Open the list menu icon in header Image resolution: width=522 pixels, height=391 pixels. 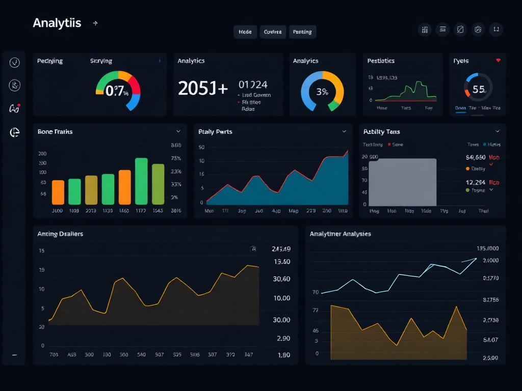pos(442,30)
